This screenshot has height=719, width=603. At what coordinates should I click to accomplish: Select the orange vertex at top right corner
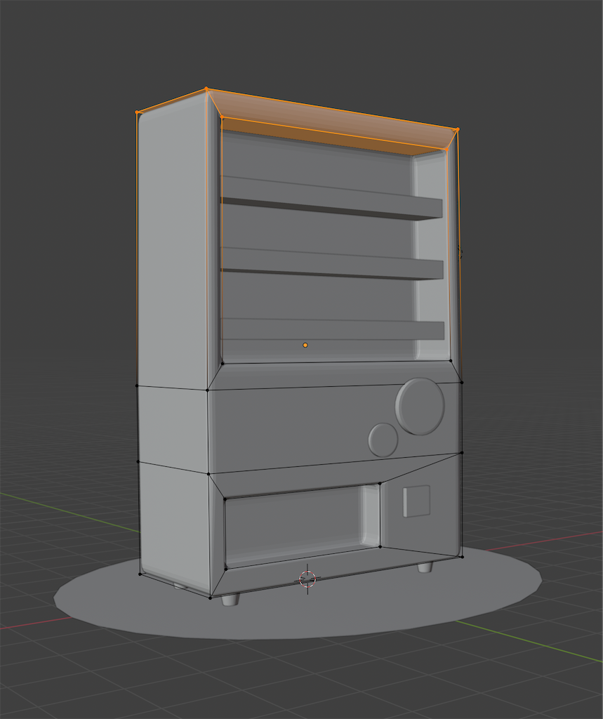[x=458, y=130]
